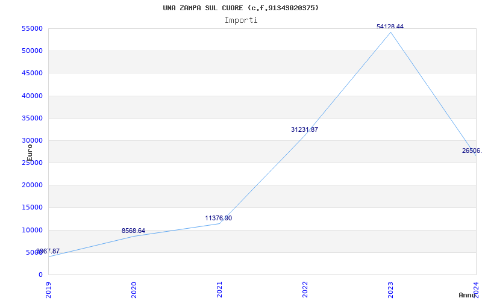Click the 30000 y-axis value
The image size is (482, 301).
click(32, 140)
